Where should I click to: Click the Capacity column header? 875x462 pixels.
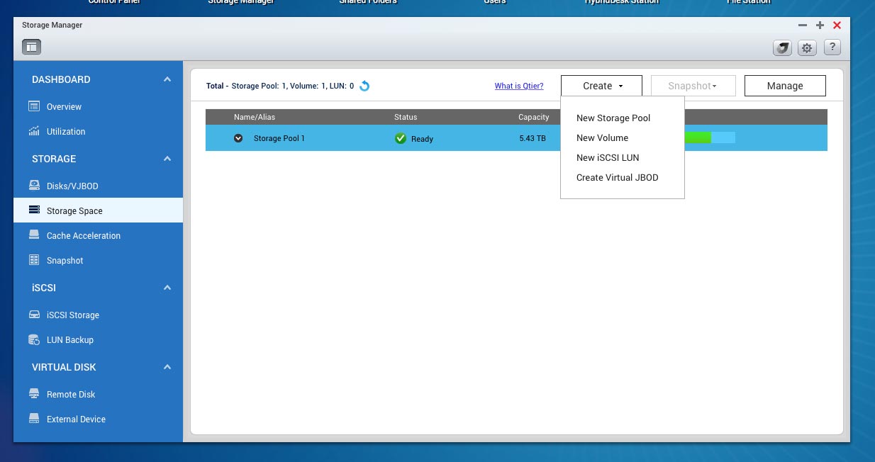(x=534, y=117)
